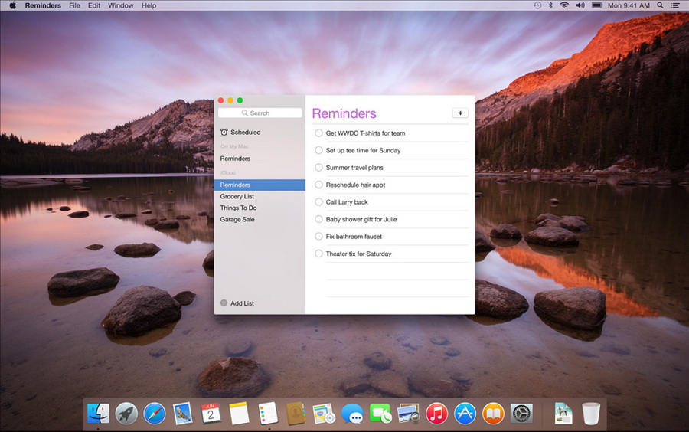The height and width of the screenshot is (432, 689).
Task: Open iBooks from the dock
Action: click(493, 414)
